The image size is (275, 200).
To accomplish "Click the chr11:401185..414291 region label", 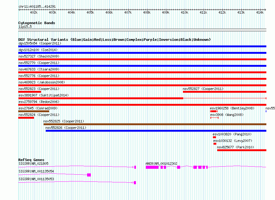I will [x=37, y=6].
